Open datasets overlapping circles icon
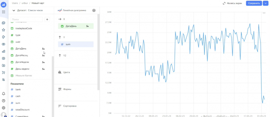This screenshot has width=270, height=117. (3, 44)
